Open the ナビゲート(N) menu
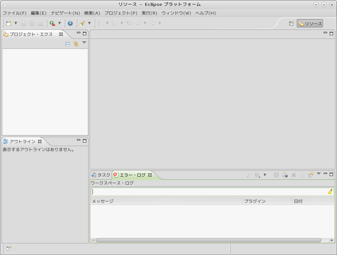Screen dimensions: 337x255 point(65,13)
